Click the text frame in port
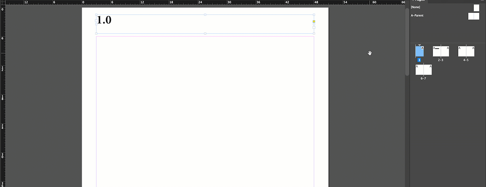This screenshot has width=486, height=187. click(96, 20)
